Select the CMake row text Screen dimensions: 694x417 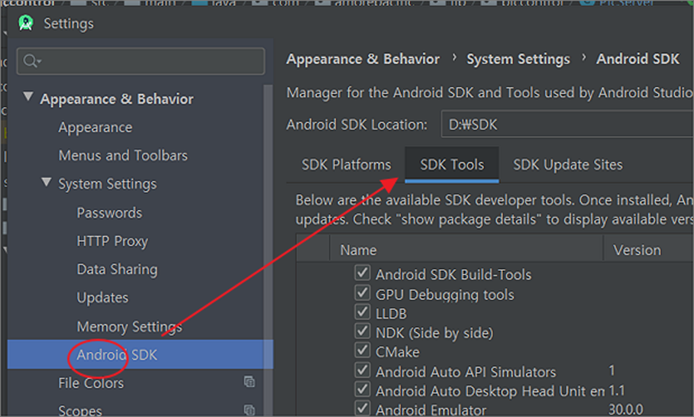click(397, 352)
